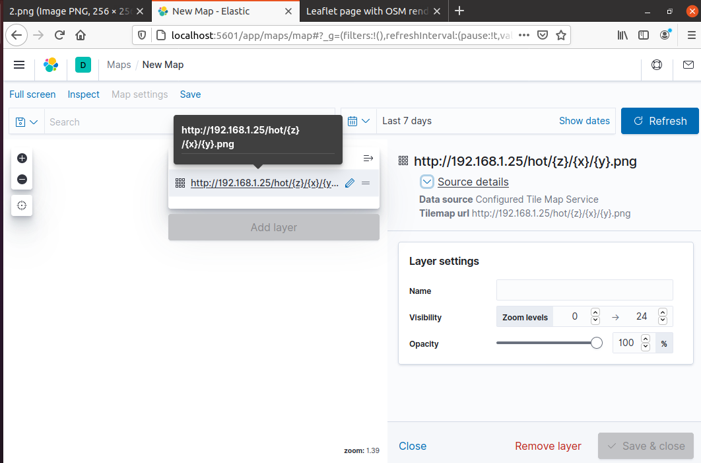The width and height of the screenshot is (701, 463).
Task: Open the help menu lifebuoy icon
Action: coord(657,65)
